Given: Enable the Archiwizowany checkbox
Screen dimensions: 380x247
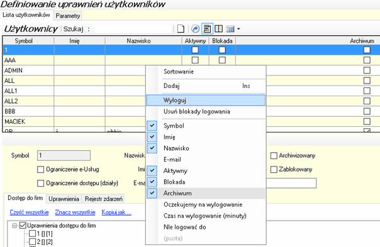Looking at the screenshot, I should coord(274,156).
